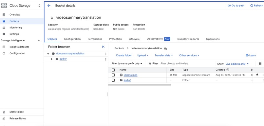
Task: Open Filter by name prefix only dropdown
Action: click(127, 64)
